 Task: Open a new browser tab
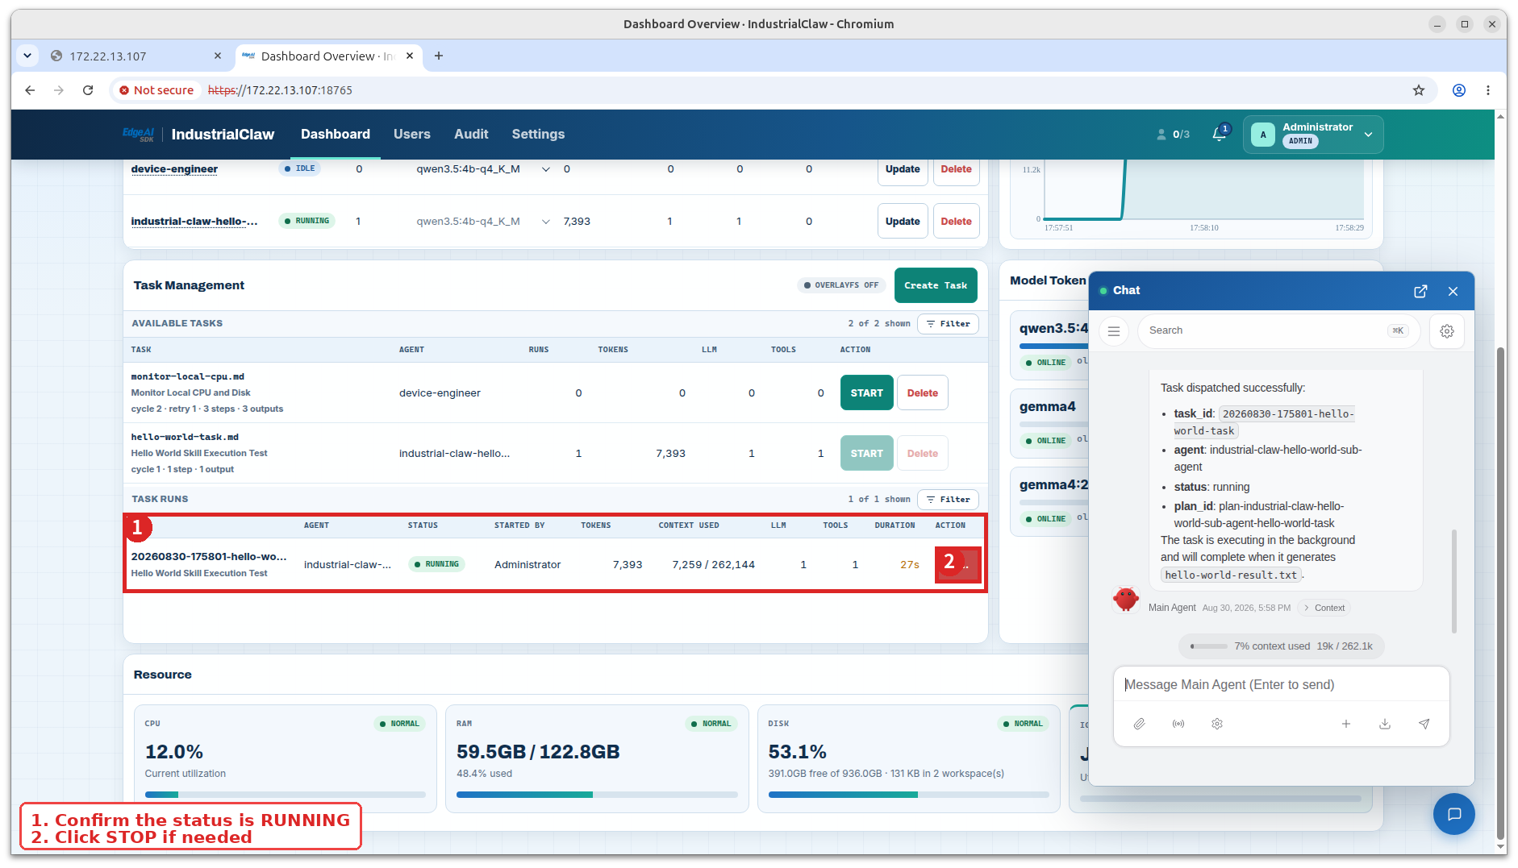click(439, 56)
